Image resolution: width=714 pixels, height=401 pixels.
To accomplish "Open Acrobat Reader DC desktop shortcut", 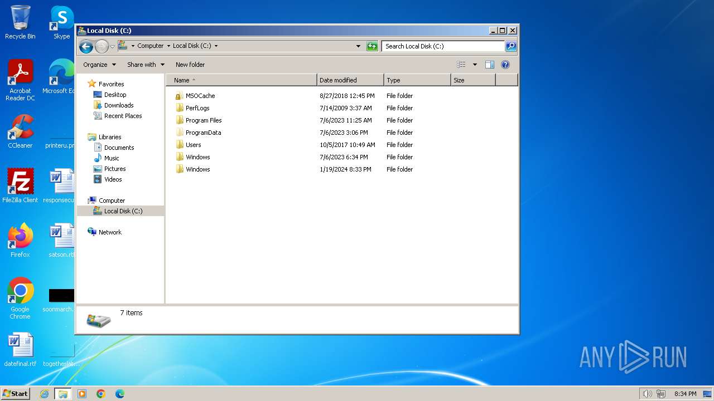I will (x=20, y=80).
